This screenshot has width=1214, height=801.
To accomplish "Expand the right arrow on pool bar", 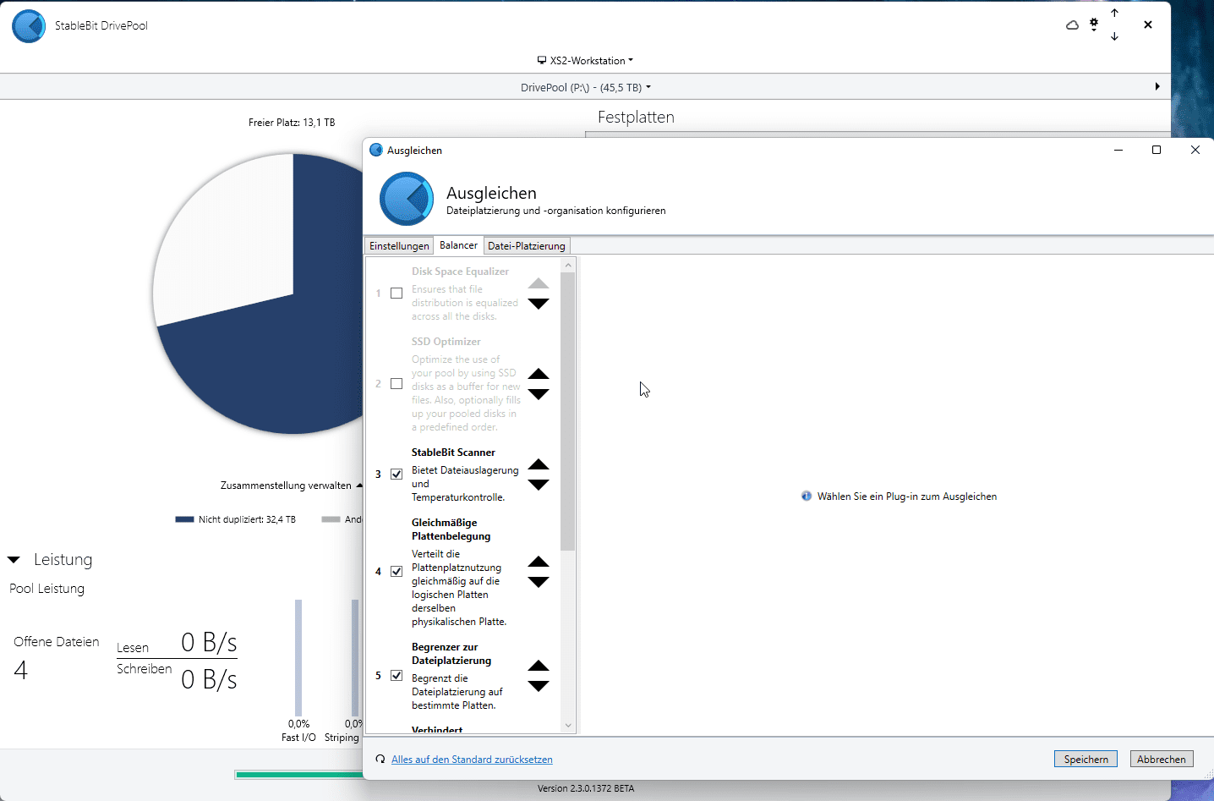I will (x=1157, y=86).
